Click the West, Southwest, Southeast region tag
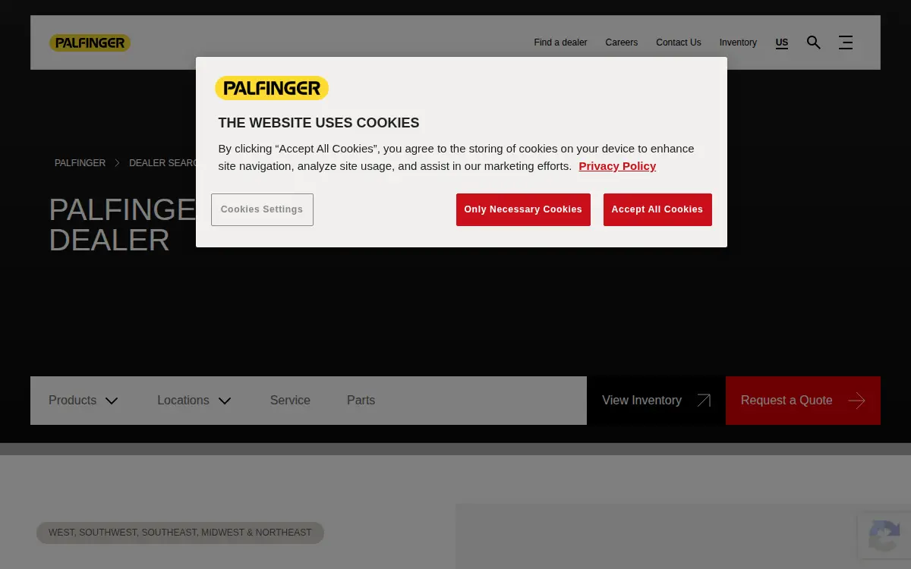Image resolution: width=911 pixels, height=569 pixels. (x=180, y=533)
